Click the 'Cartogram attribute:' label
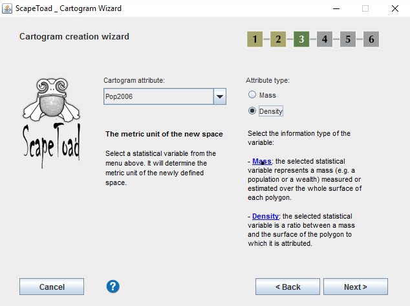This screenshot has width=410, height=306. 134,80
